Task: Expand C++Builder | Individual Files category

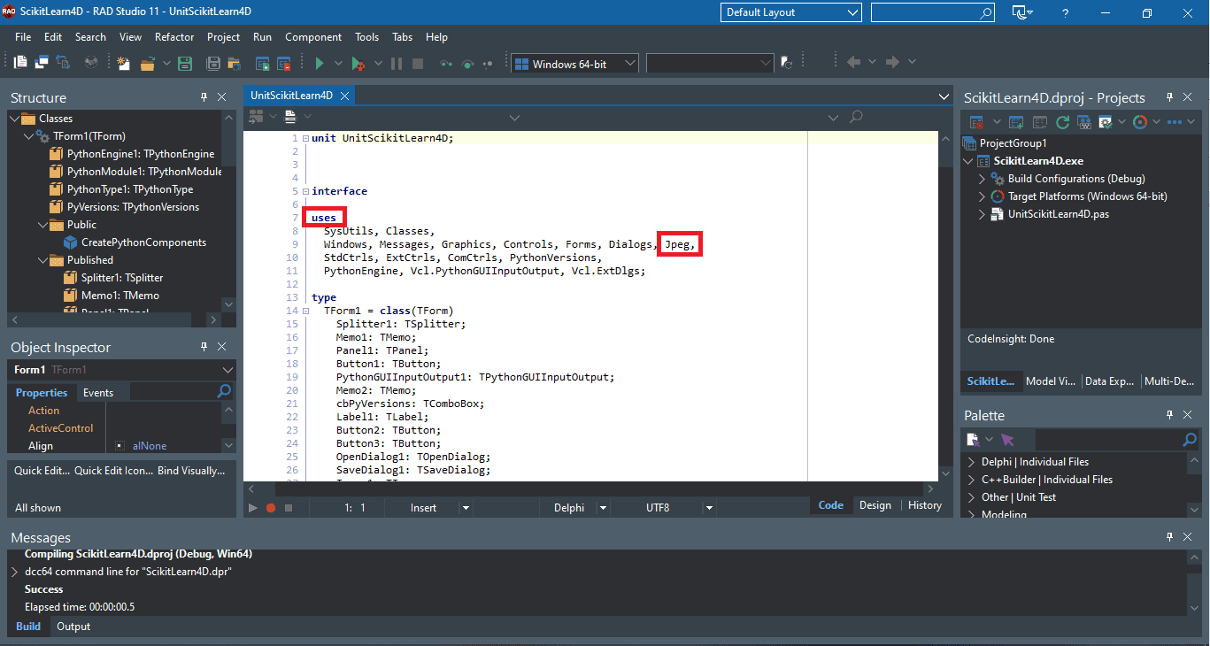Action: click(972, 480)
